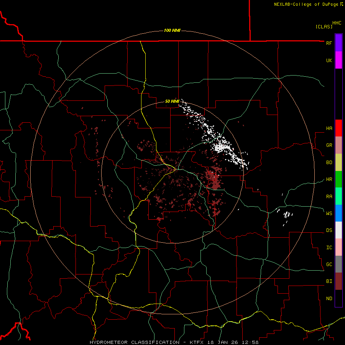Screen dimensions: 345x345
Task: Click the ND legend label
Action: [329, 299]
